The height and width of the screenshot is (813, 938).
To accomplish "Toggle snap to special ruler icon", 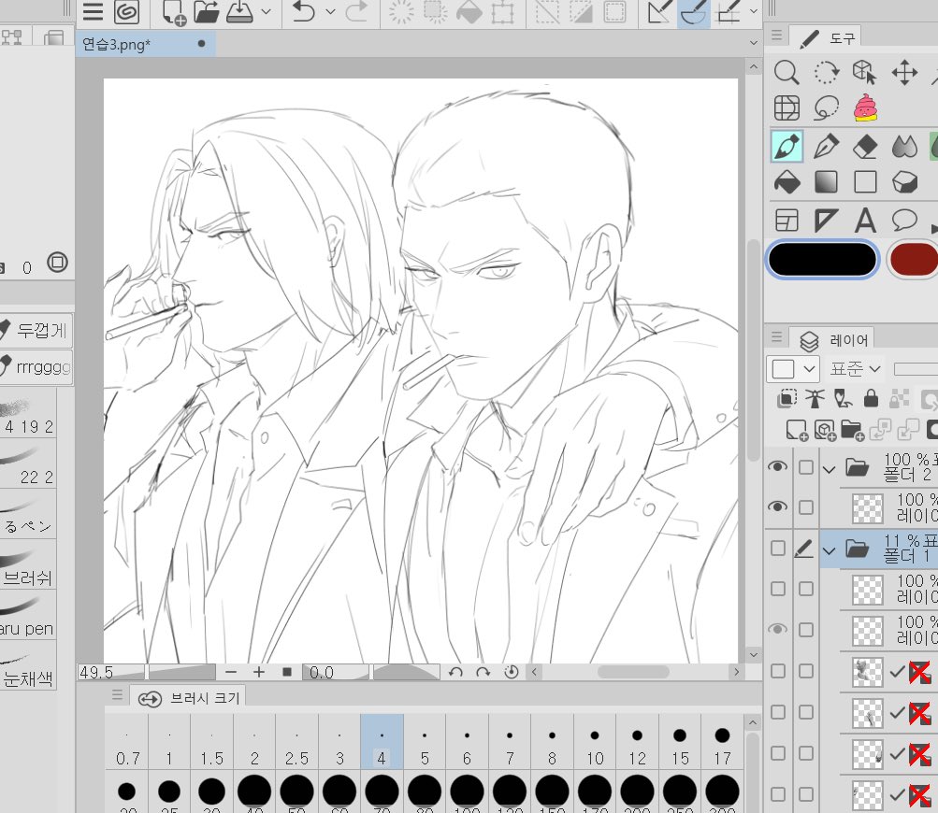I will click(x=694, y=11).
